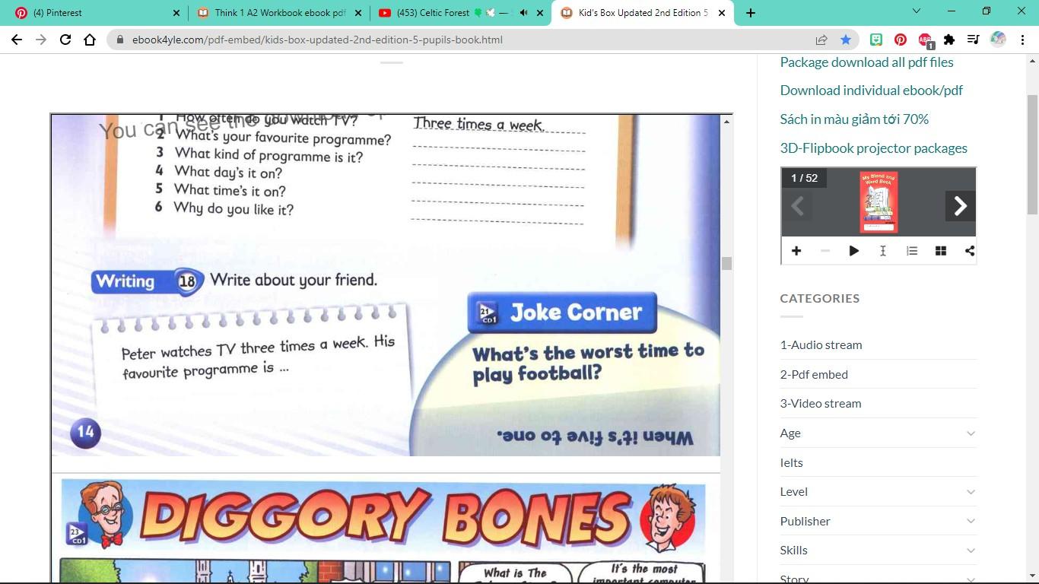Screen dimensions: 1039x584
Task: Open the Chrome profile avatar
Action: coord(998,40)
